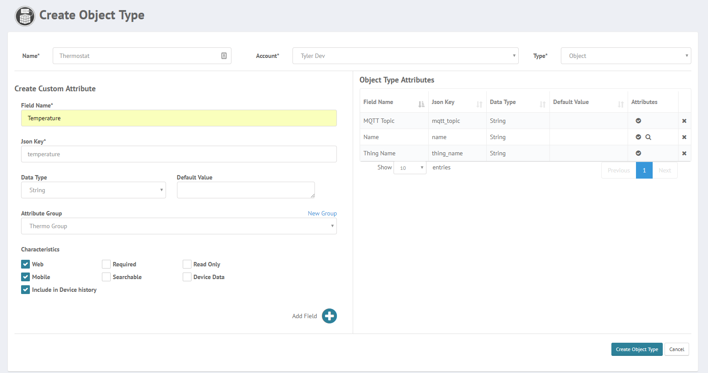
Task: Click the Add Field plus icon
Action: coord(329,316)
